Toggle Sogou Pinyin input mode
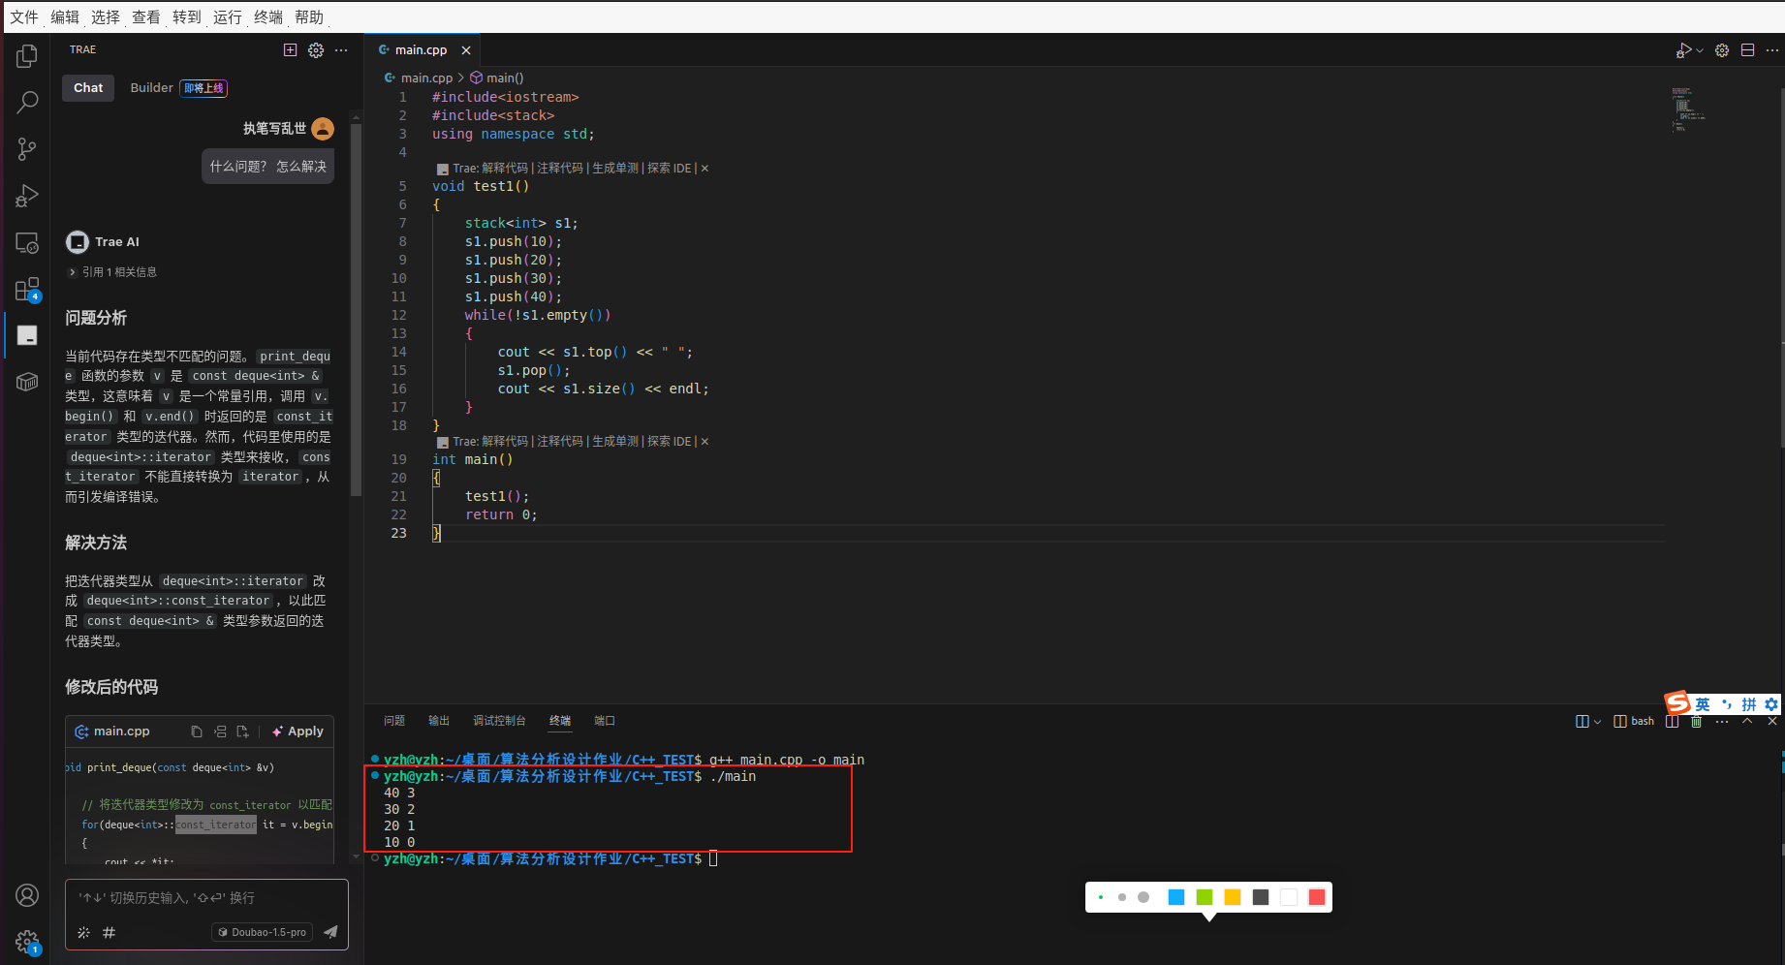1785x965 pixels. (x=1749, y=704)
